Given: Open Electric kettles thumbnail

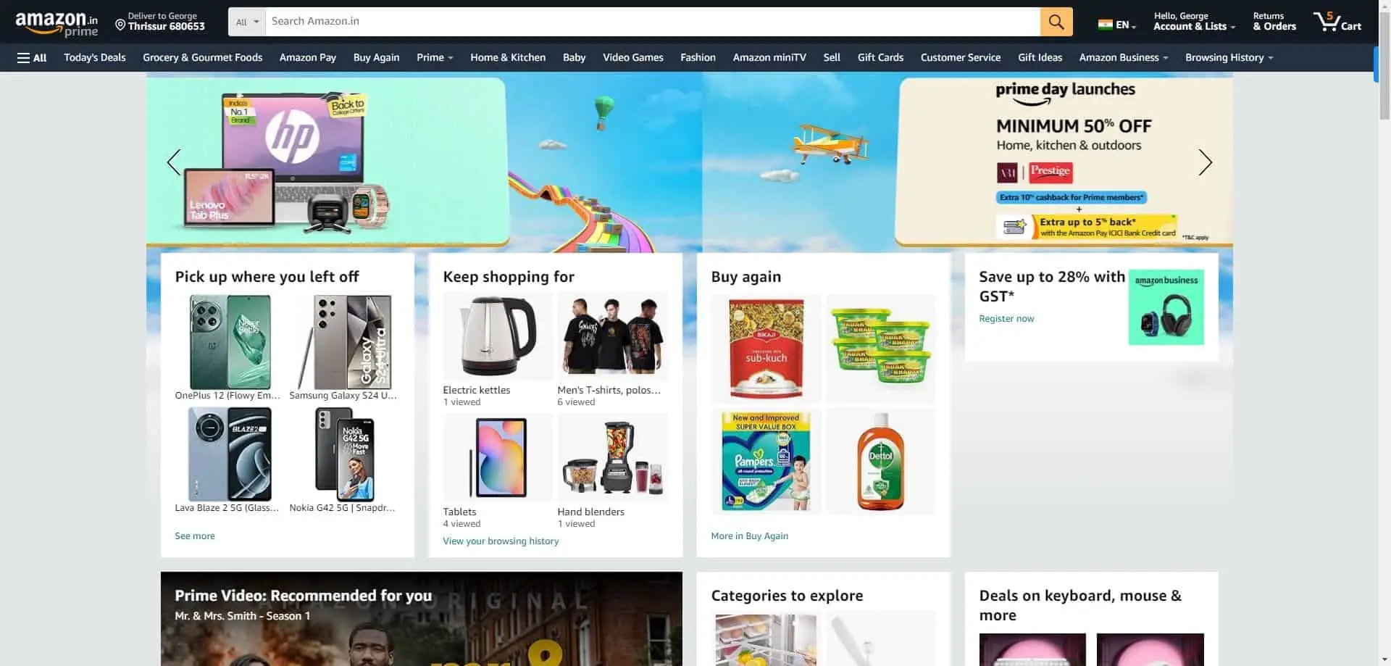Looking at the screenshot, I should click(498, 336).
